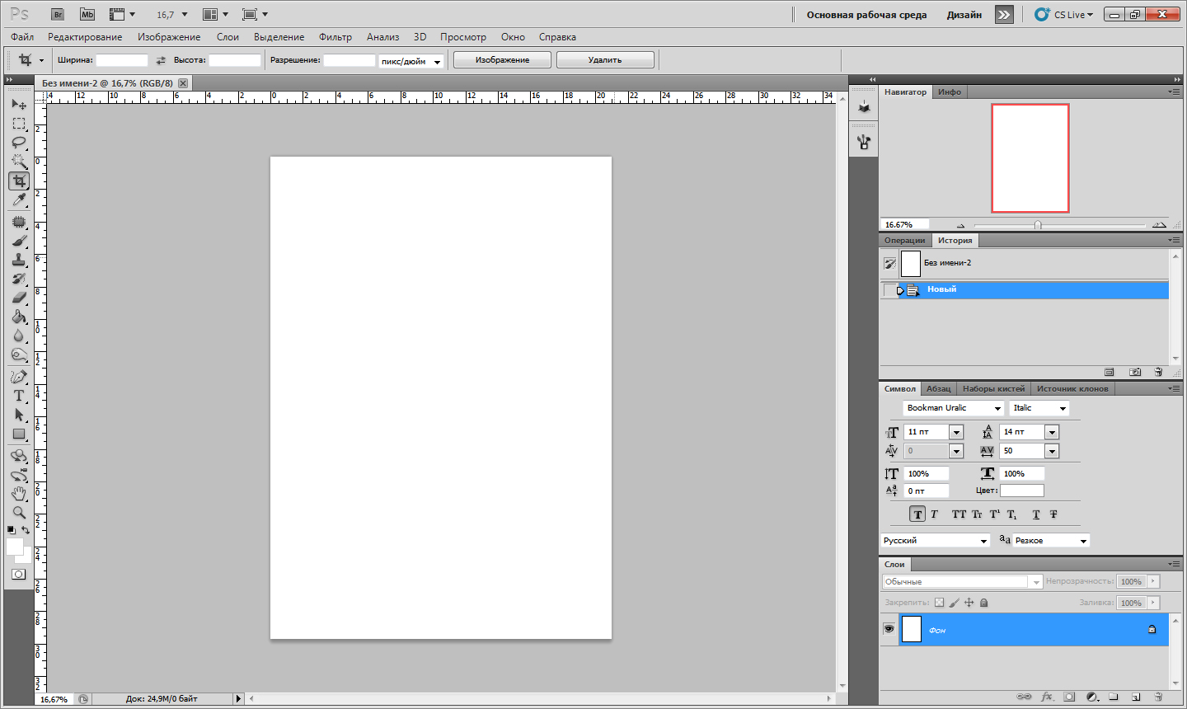This screenshot has width=1187, height=709.
Task: Toggle All Caps text style
Action: [959, 514]
